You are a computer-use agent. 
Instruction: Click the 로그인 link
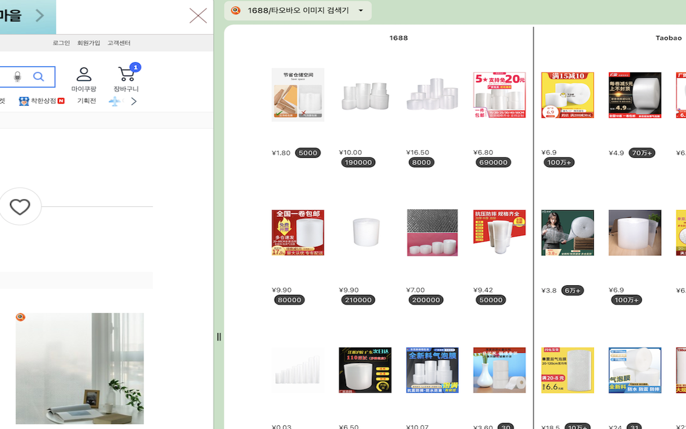click(x=61, y=43)
